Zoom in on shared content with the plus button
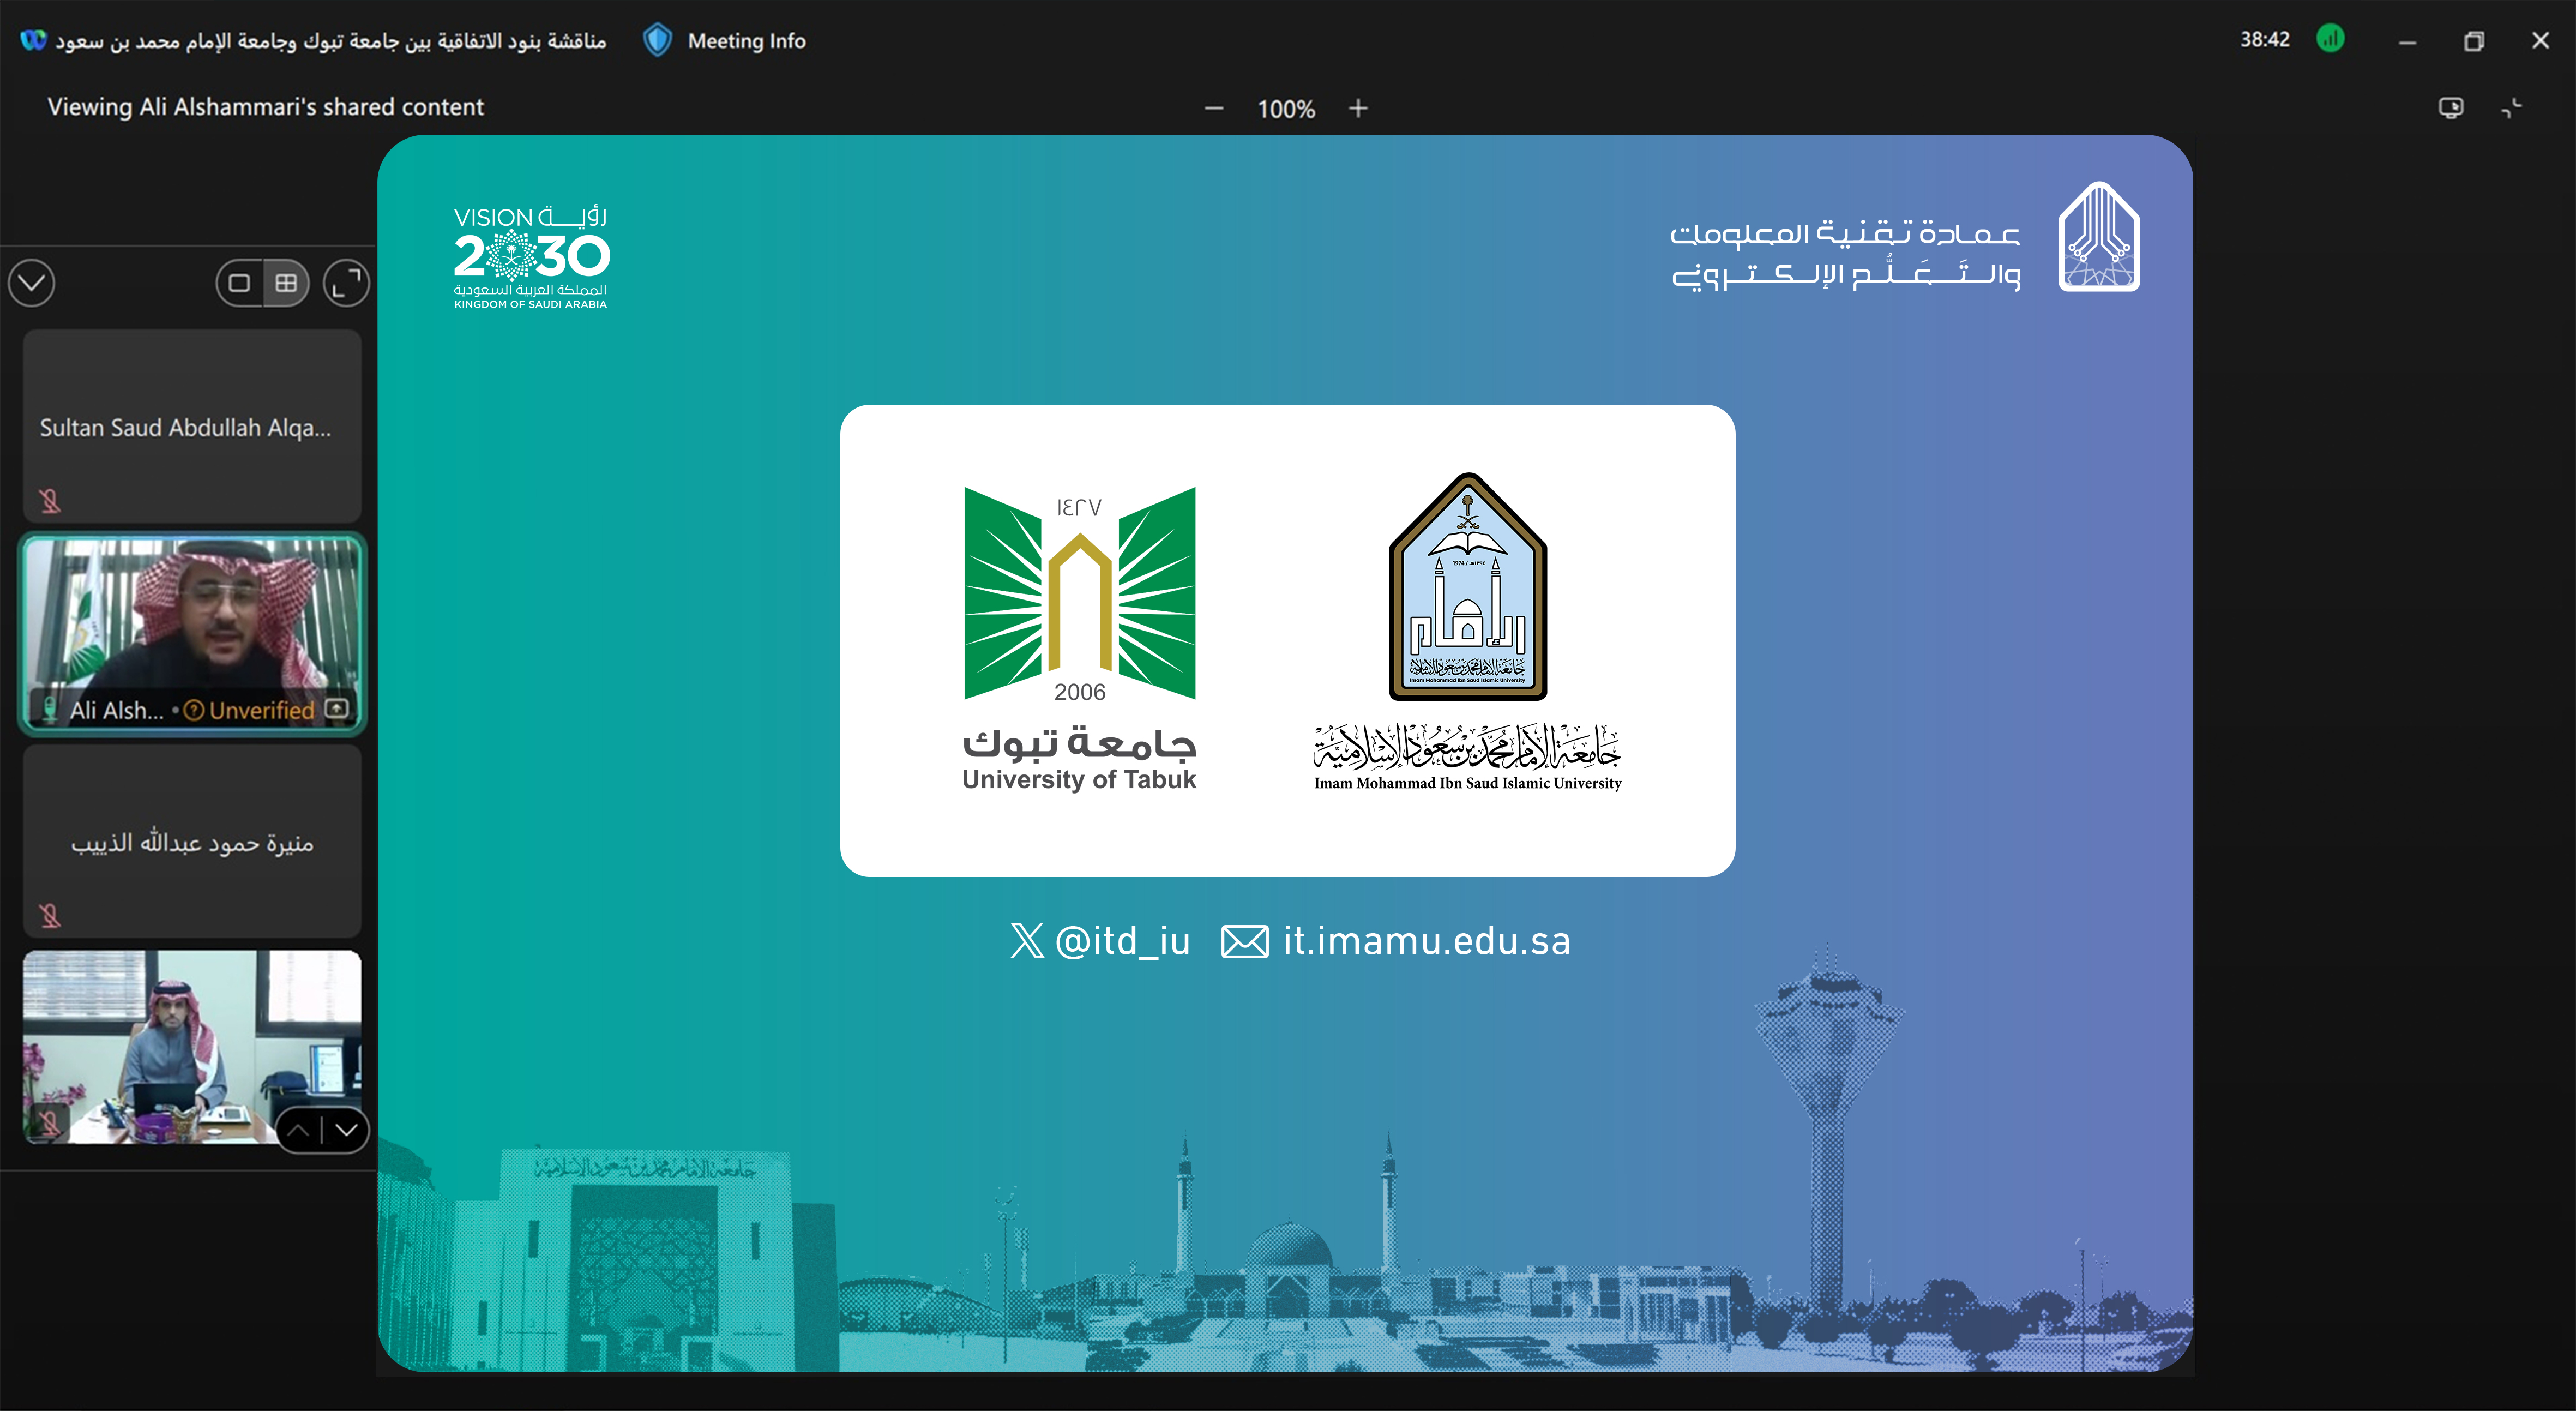Image resolution: width=2576 pixels, height=1411 pixels. [x=1358, y=108]
